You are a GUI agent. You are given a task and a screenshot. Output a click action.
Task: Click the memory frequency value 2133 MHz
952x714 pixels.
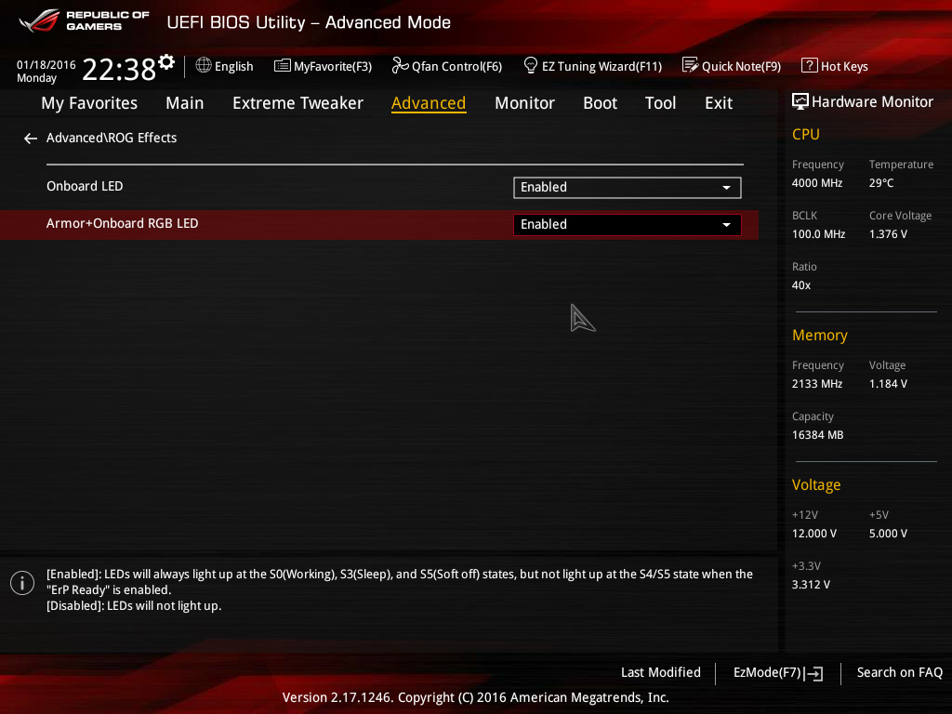817,384
